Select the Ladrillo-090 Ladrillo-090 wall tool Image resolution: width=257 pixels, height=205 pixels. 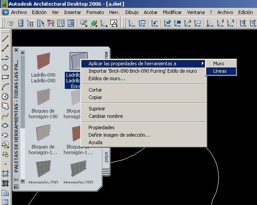point(43,68)
